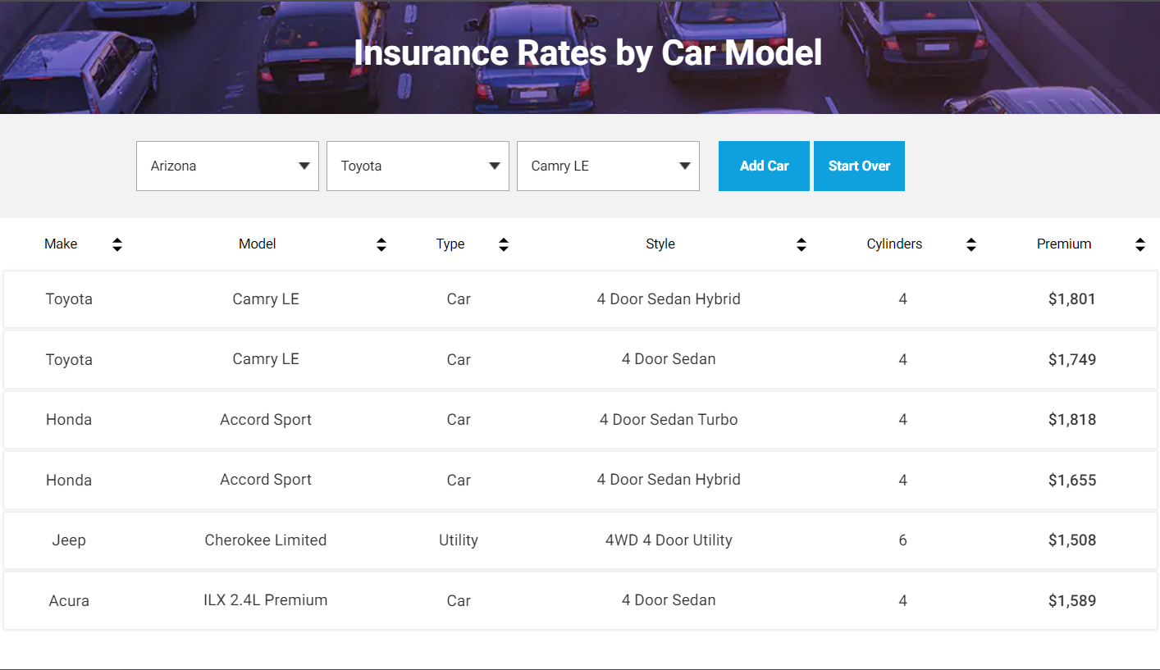
Task: Click the Style column header label
Action: tap(660, 244)
